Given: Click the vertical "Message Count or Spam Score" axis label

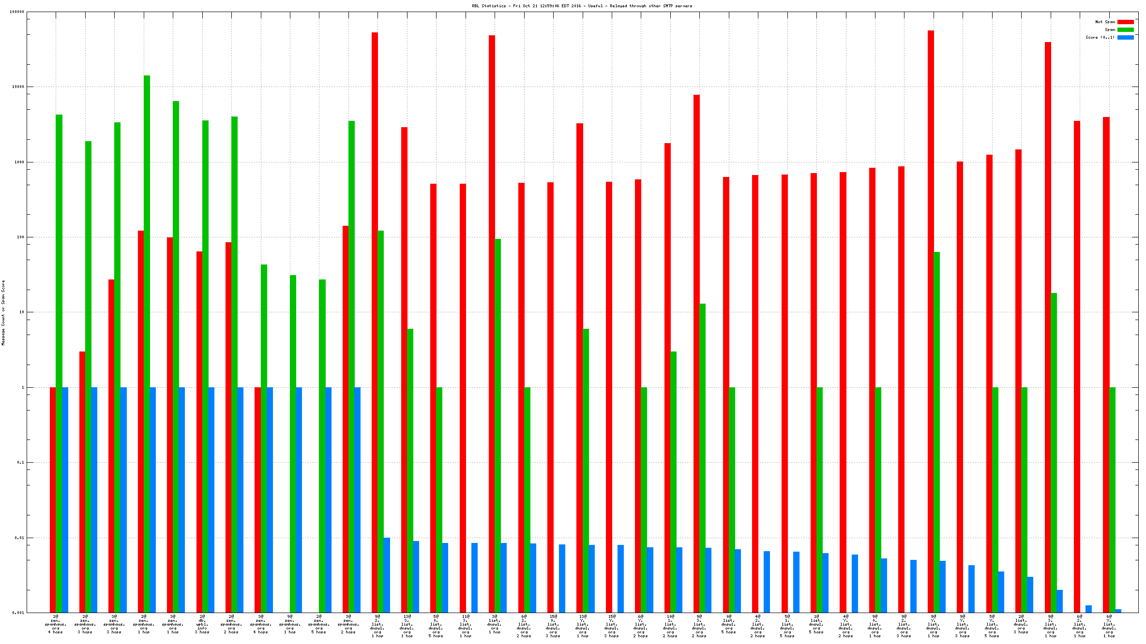Looking at the screenshot, I should click(3, 312).
